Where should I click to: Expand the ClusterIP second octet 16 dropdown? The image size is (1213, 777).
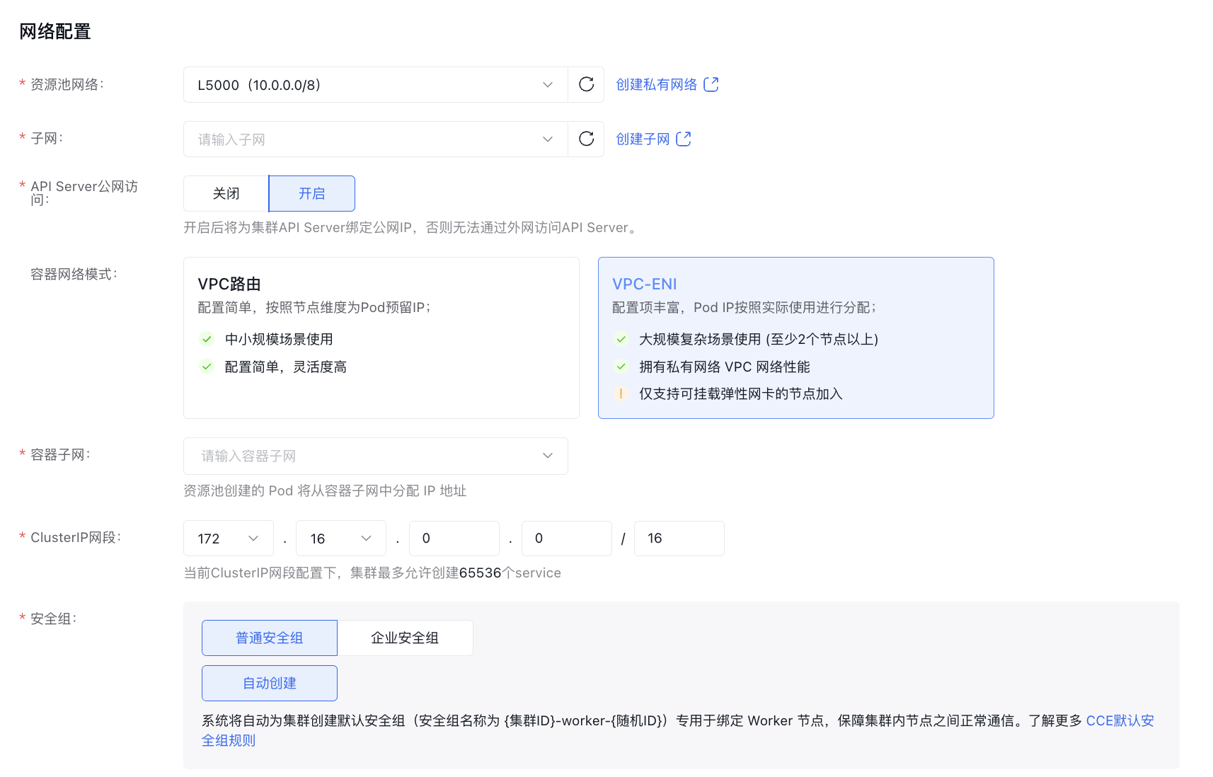click(341, 539)
